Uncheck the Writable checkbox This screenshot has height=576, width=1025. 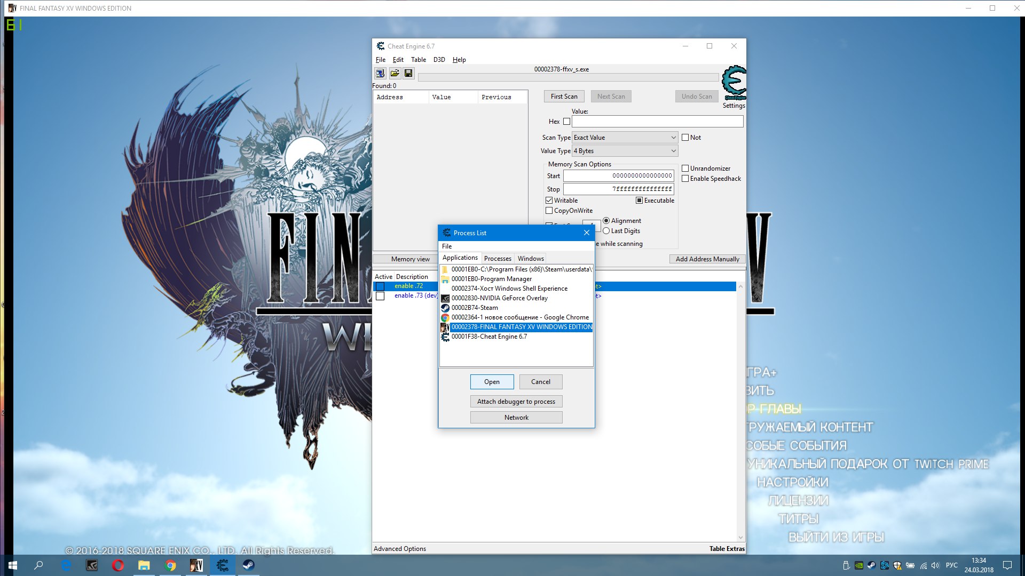[x=549, y=201]
